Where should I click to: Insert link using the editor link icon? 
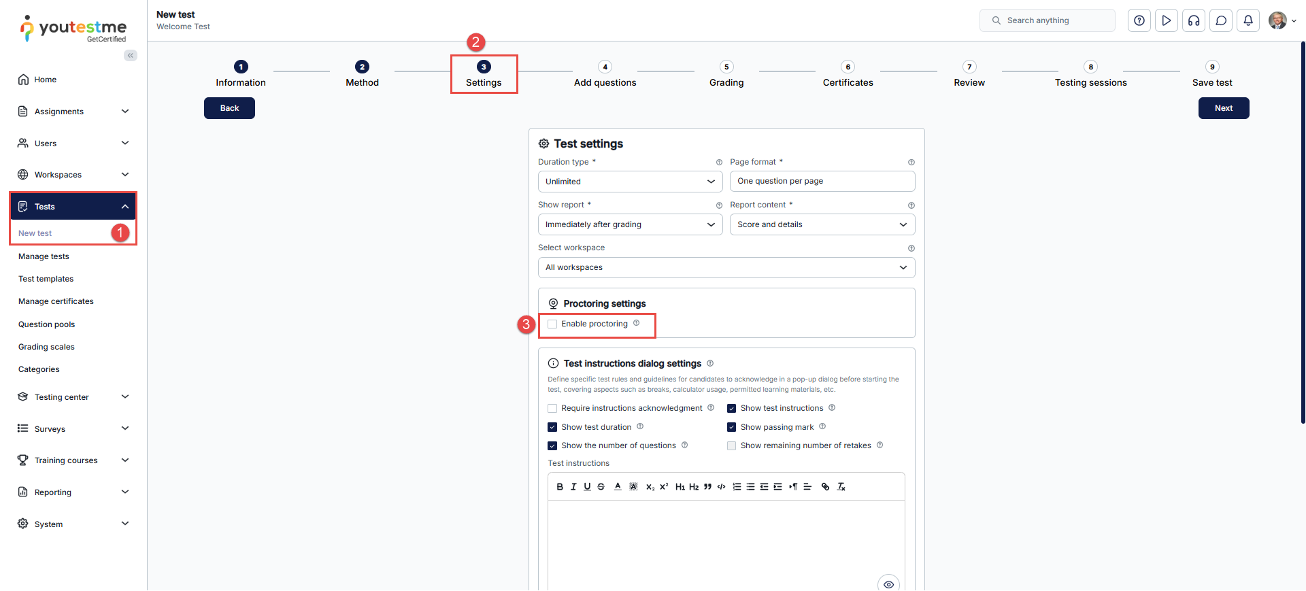[825, 487]
